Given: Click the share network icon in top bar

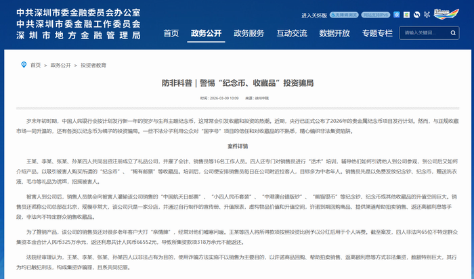Looking at the screenshot, I should pyautogui.click(x=427, y=15).
